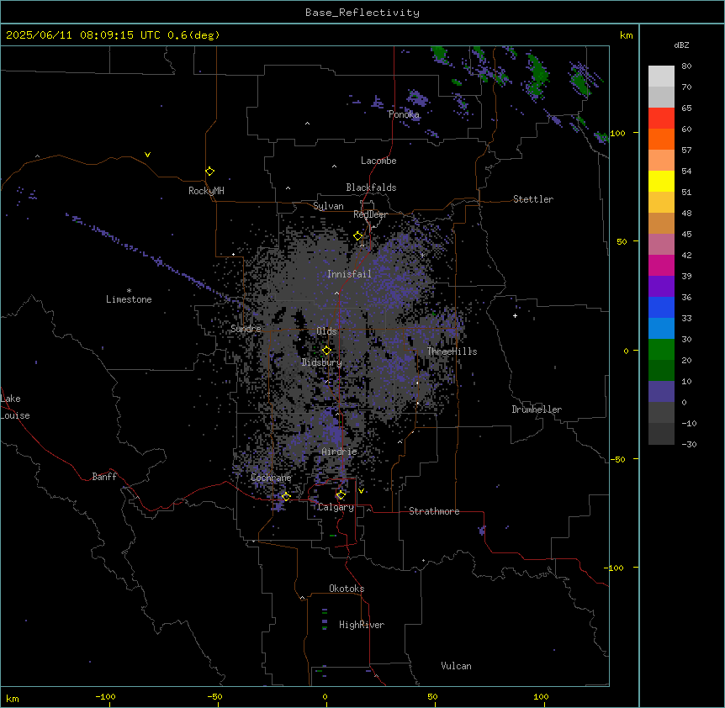The width and height of the screenshot is (725, 708).
Task: Click the Sundre label
Action: point(246,329)
